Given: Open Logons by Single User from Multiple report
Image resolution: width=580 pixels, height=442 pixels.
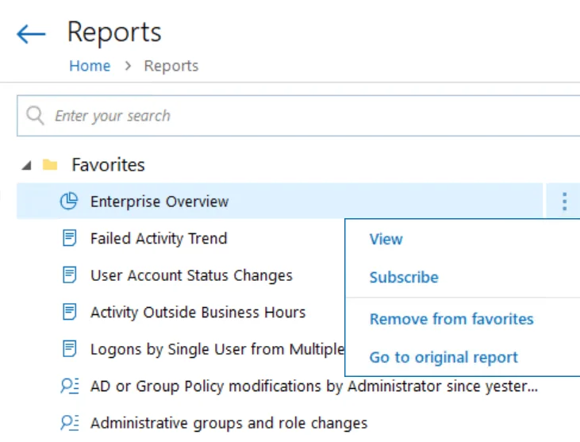Looking at the screenshot, I should coord(217,349).
